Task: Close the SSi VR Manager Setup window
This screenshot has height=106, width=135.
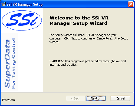Action: pyautogui.click(x=131, y=4)
